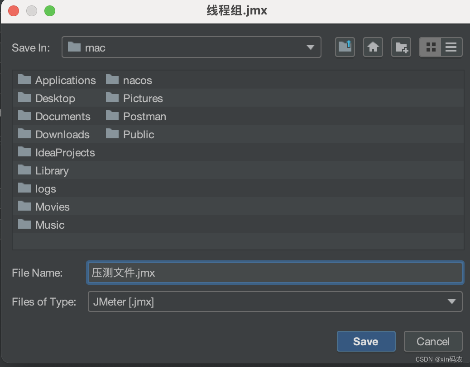Select the Desktop folder
The width and height of the screenshot is (470, 367).
[54, 98]
